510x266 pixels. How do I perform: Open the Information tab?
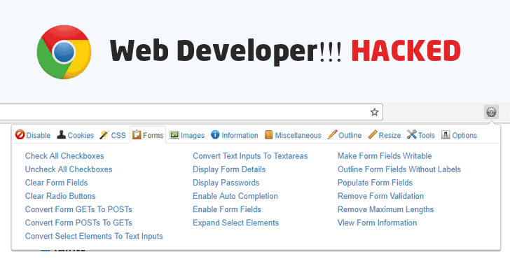pyautogui.click(x=234, y=135)
